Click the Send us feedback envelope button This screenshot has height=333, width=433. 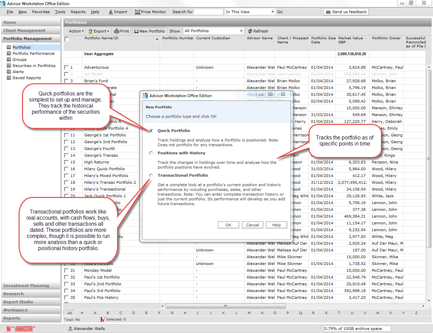tap(346, 12)
